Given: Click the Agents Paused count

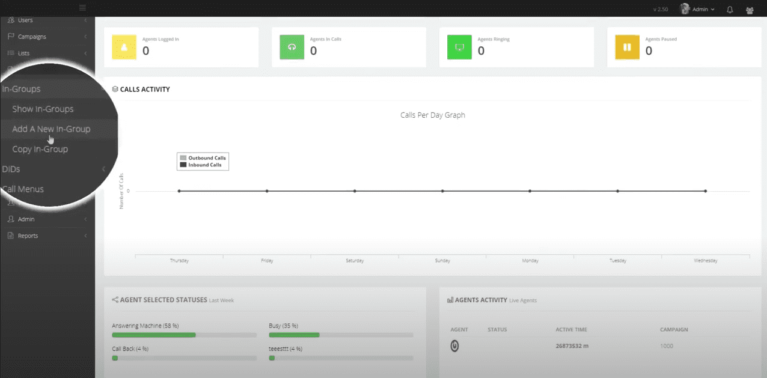Looking at the screenshot, I should [x=649, y=51].
